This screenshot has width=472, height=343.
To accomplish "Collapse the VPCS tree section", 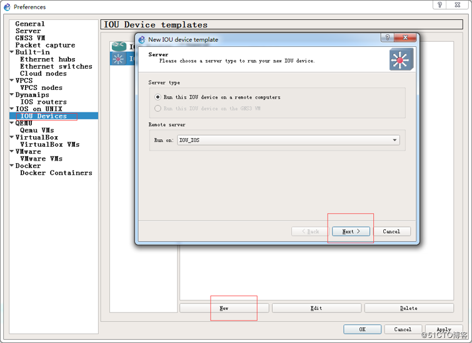I will [12, 81].
